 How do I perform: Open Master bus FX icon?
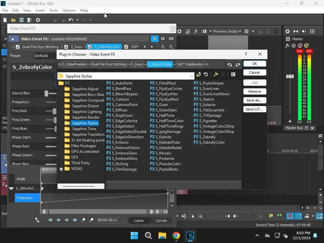pos(287,46)
